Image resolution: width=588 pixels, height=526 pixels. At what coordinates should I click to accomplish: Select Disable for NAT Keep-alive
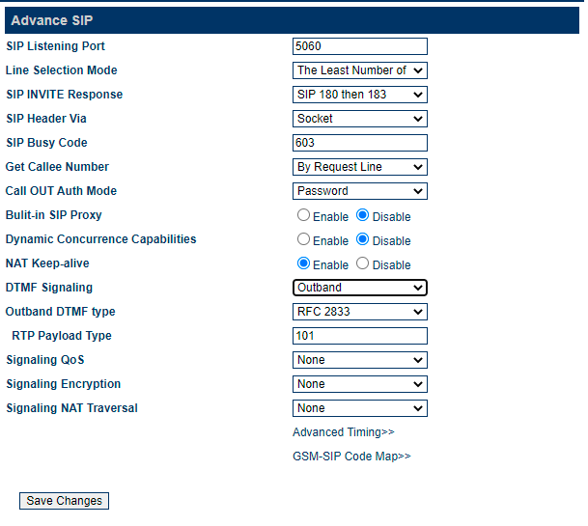[362, 263]
